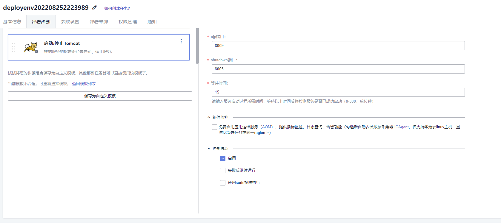
Task: Click the Tomcat cat icon
Action: point(31,47)
